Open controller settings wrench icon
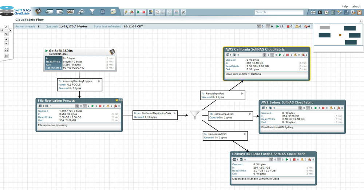 click(340, 12)
